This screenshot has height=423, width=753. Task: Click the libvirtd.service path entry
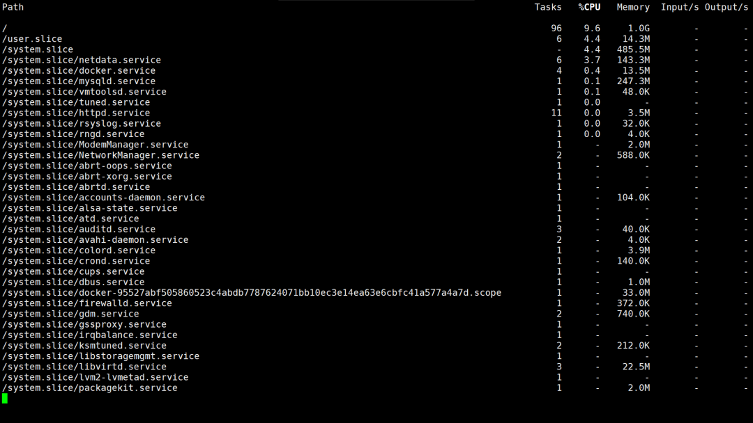pos(84,367)
